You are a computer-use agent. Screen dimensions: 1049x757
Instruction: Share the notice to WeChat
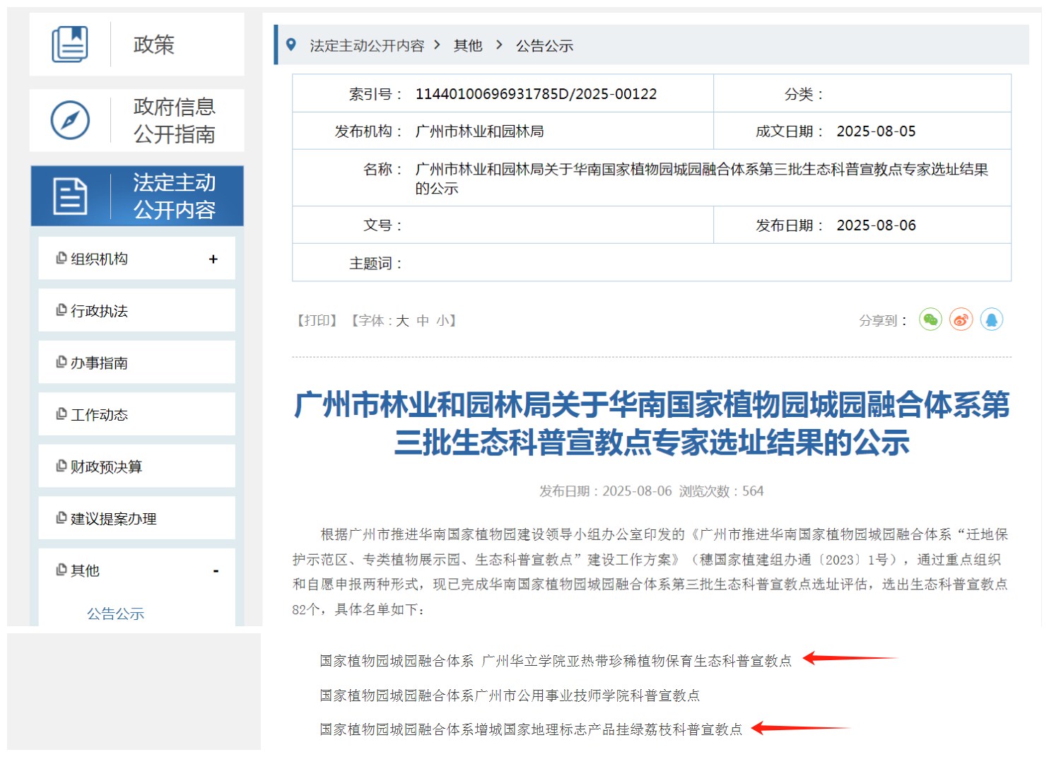(x=930, y=320)
